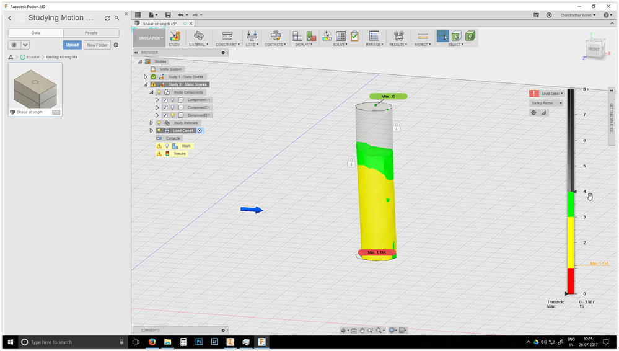
Task: Open the Results menu
Action: click(398, 45)
